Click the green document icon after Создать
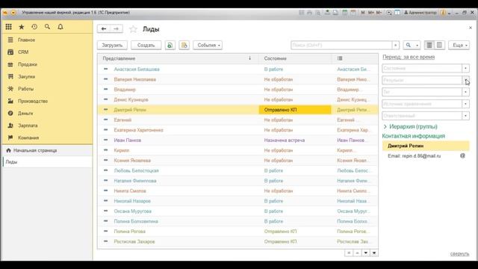 [170, 45]
